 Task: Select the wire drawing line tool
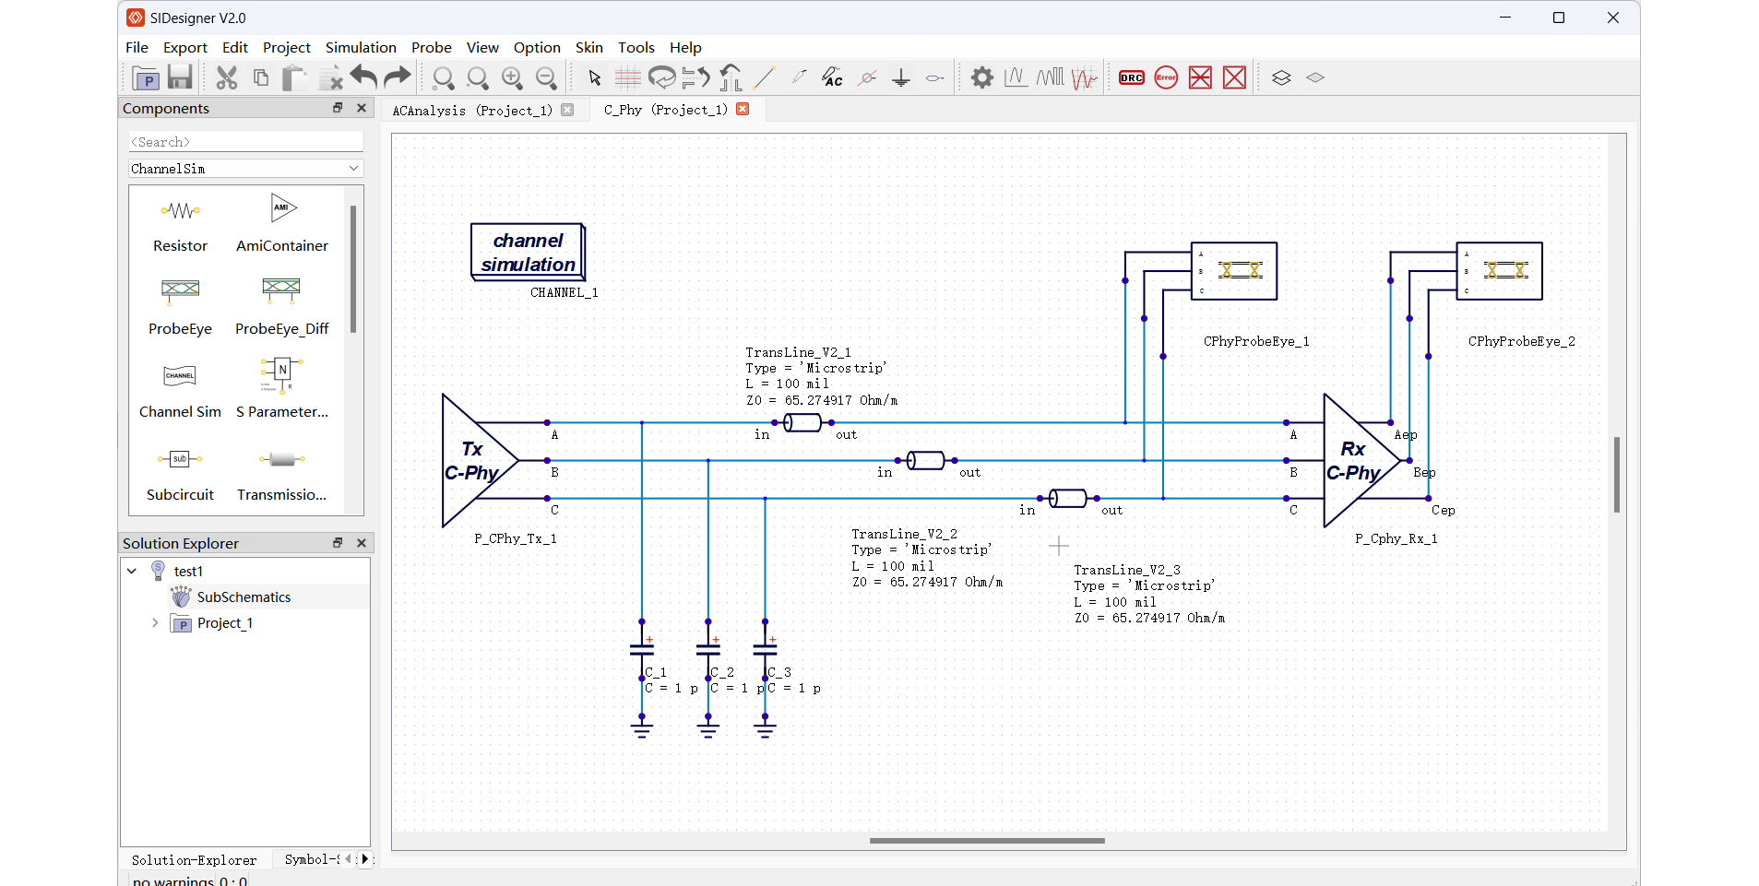click(x=765, y=78)
